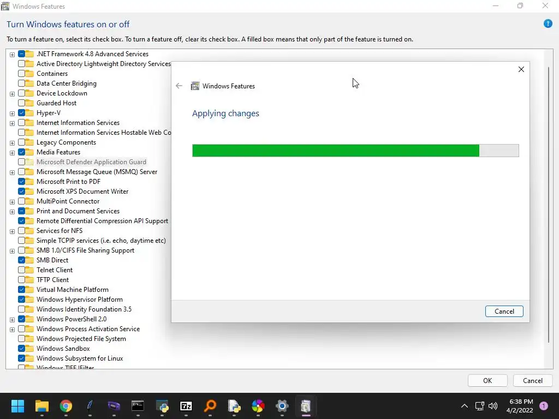This screenshot has height=419, width=559.
Task: Open File Explorer from the taskbar
Action: (x=41, y=406)
